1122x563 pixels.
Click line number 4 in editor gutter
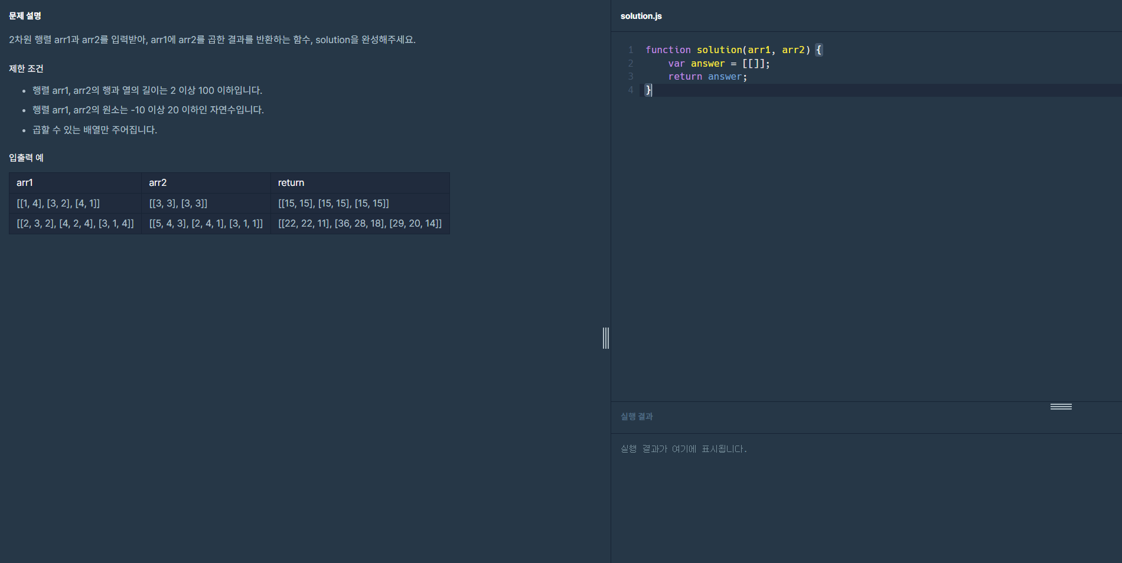[x=631, y=90]
